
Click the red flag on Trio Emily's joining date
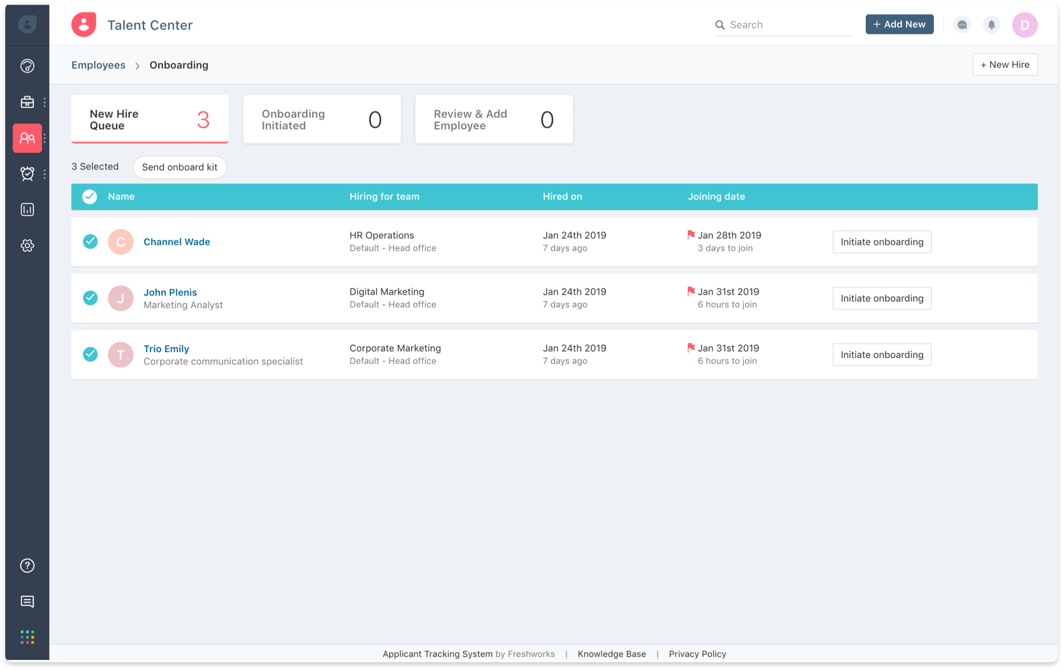point(691,348)
